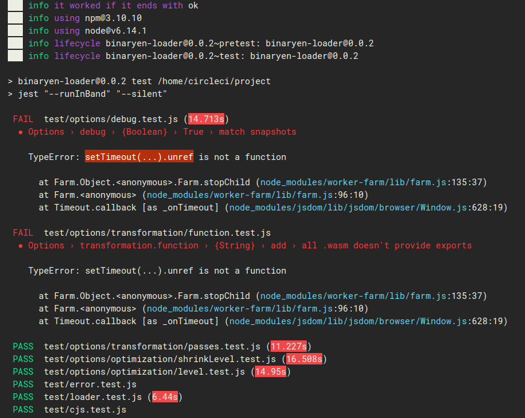Click the highlighted 14.713s duration badge

click(206, 119)
